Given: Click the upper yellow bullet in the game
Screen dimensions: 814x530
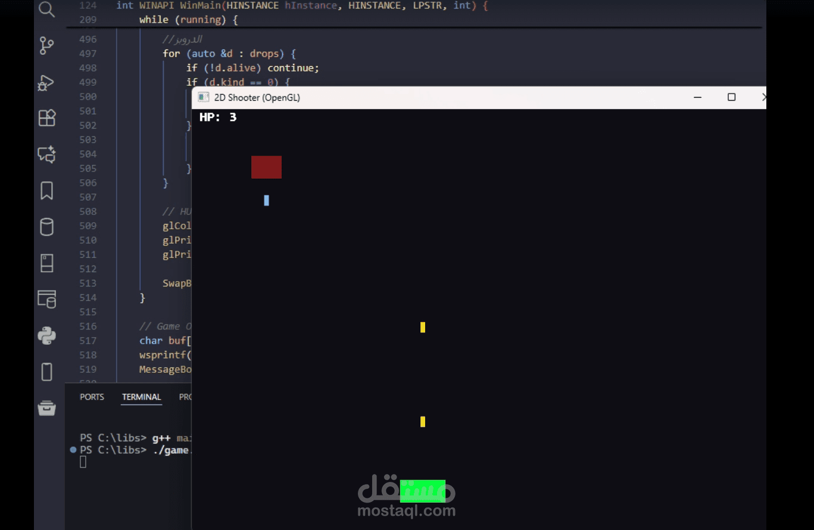Looking at the screenshot, I should point(423,327).
